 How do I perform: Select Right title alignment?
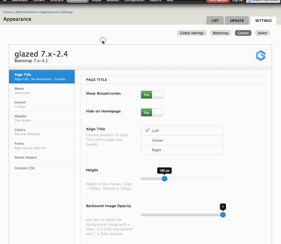(182, 150)
